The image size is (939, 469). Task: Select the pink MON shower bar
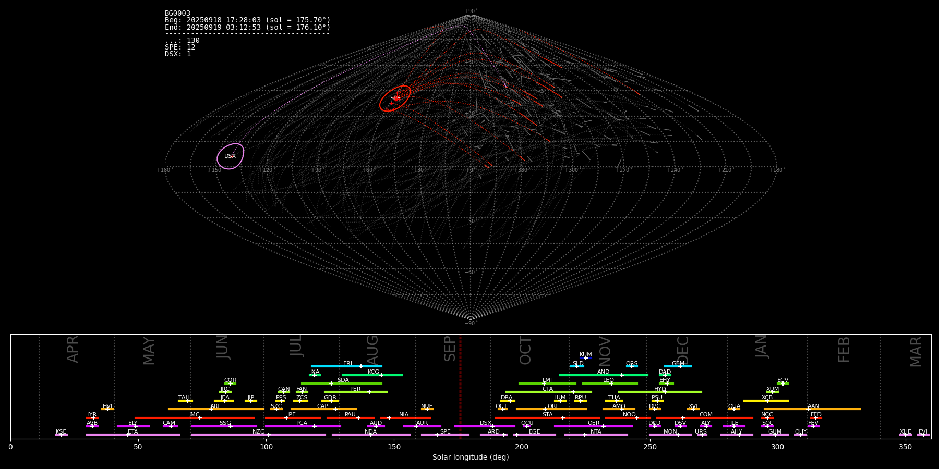670,435
